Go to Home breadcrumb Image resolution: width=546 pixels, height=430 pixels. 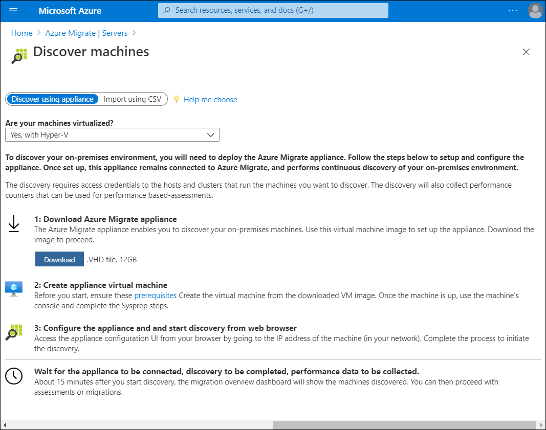(x=21, y=33)
